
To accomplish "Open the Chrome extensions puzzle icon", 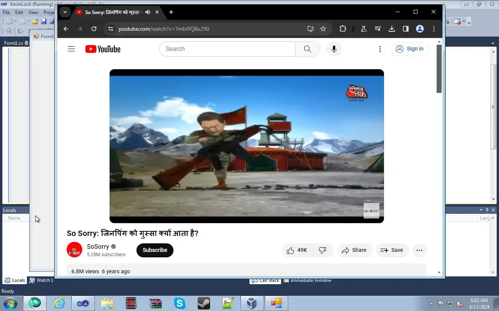I will click(343, 29).
